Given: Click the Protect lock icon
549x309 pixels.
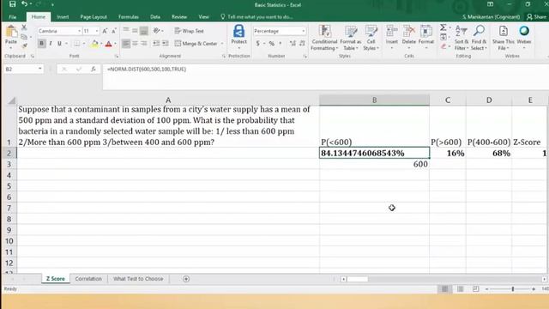Looking at the screenshot, I should click(238, 32).
